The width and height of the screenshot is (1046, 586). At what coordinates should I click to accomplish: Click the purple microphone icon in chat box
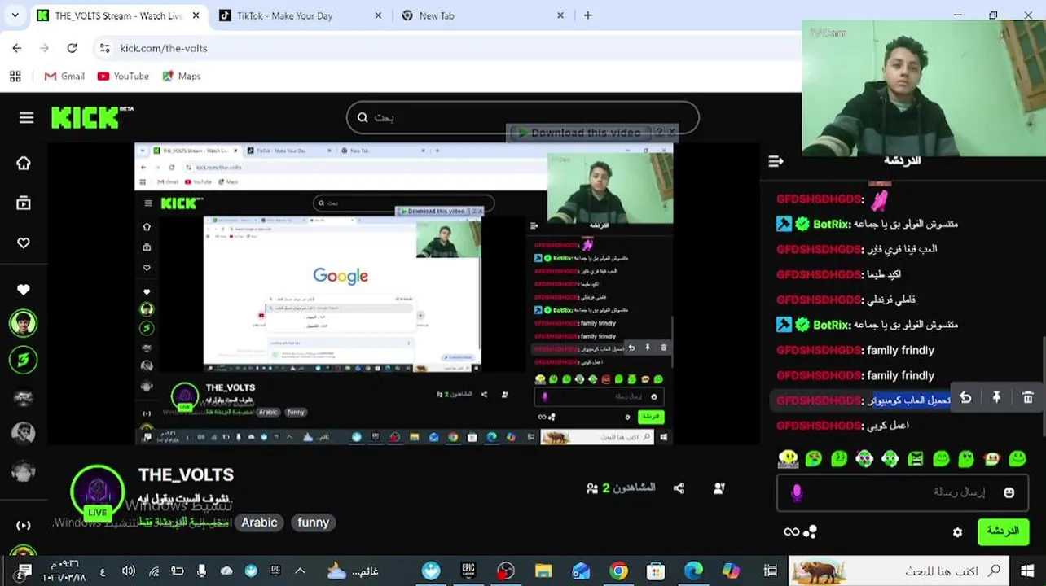(x=797, y=492)
